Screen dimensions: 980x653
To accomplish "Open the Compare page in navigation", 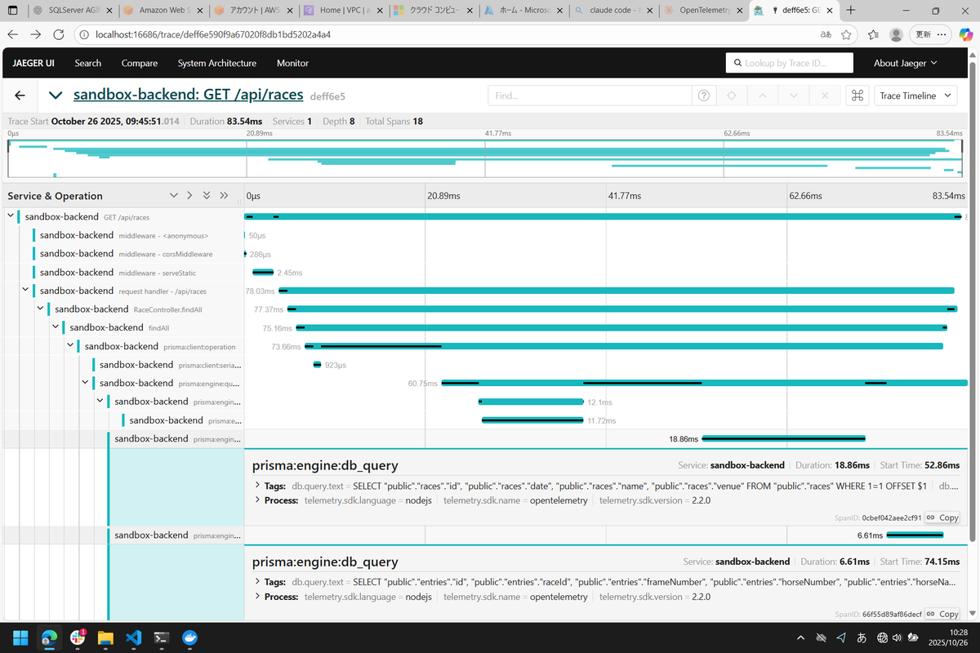I will pyautogui.click(x=140, y=63).
